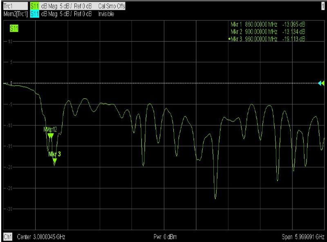Select the Mem2[Trc1] memory trace label

16,14
